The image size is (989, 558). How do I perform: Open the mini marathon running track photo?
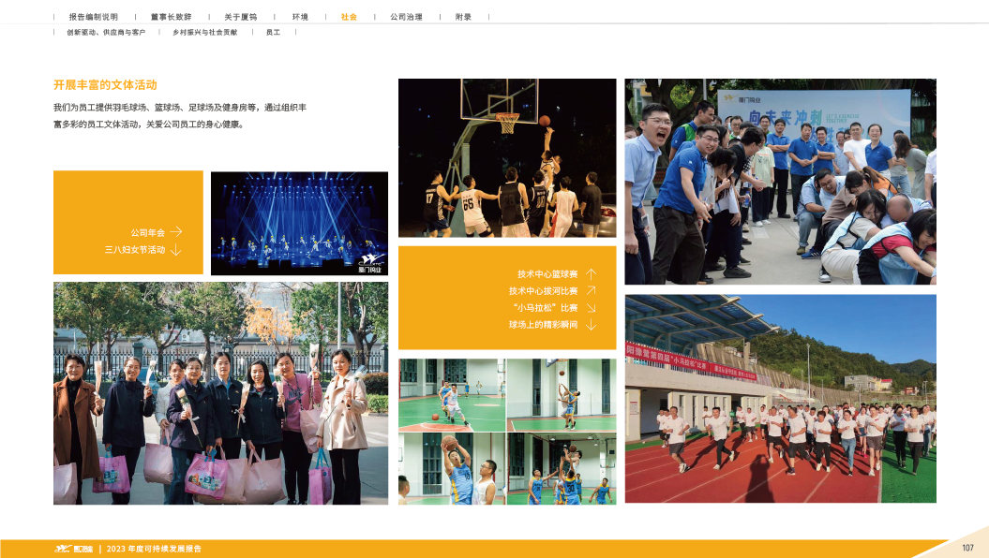pos(780,399)
